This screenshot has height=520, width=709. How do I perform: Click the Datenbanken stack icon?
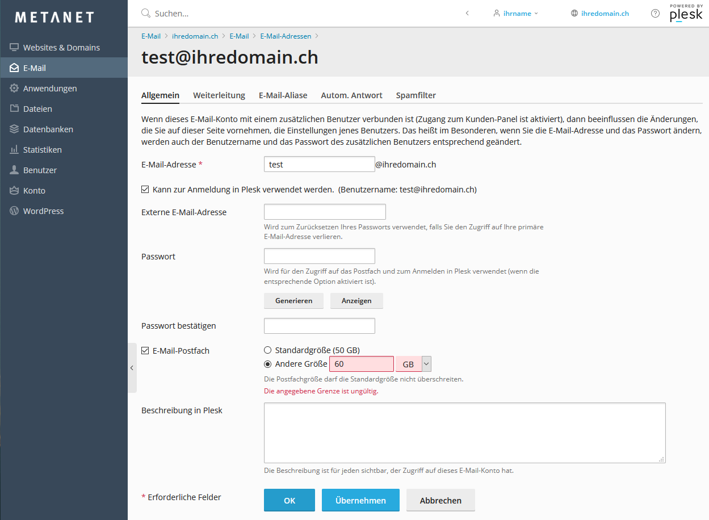[x=14, y=129]
